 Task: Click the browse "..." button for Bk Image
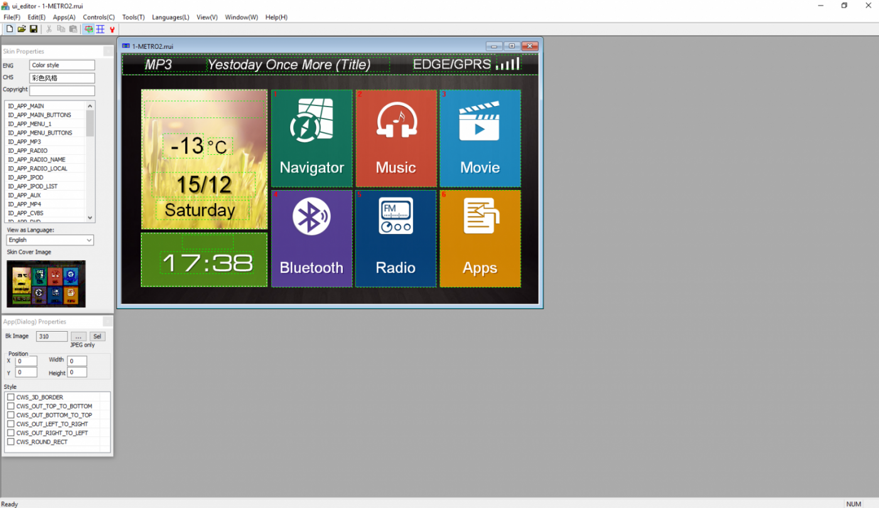pos(78,337)
